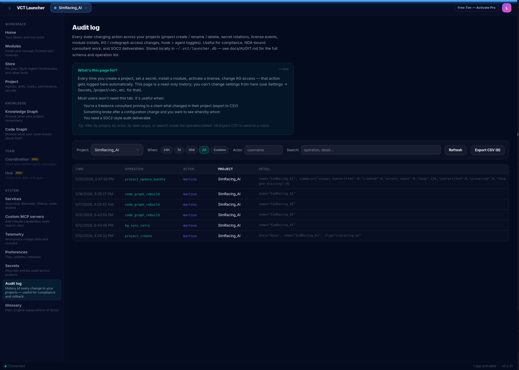
Task: Click detail host="base" in project_create row
Action: click(x=310, y=236)
